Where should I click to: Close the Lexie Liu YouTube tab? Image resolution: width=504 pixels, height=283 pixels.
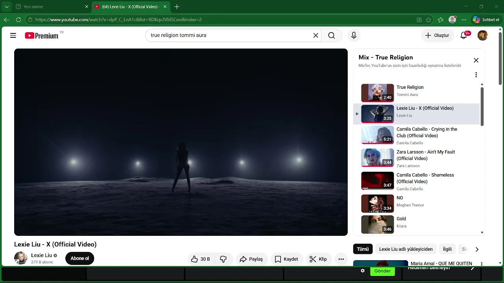[x=165, y=7]
